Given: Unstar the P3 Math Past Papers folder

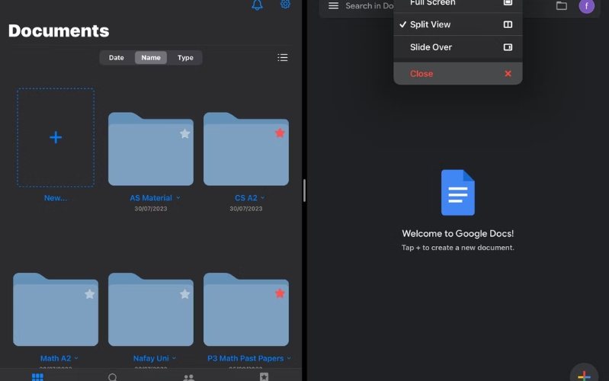Looking at the screenshot, I should [280, 293].
